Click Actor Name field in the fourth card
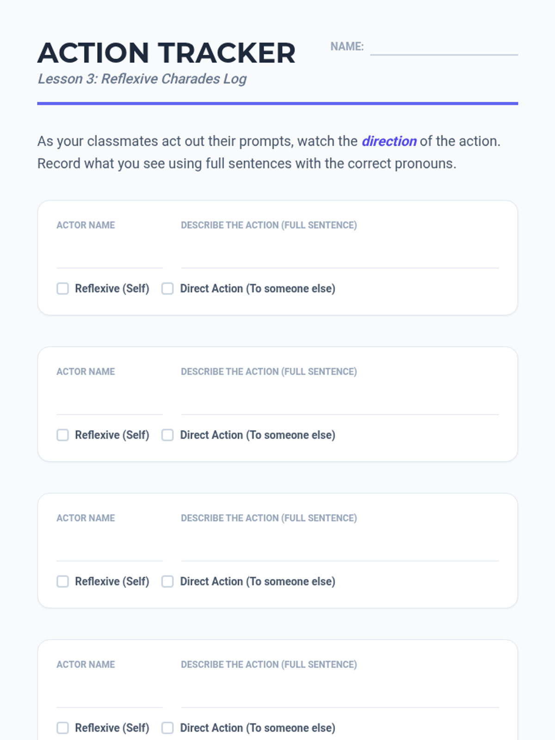Viewport: 555px width, 740px height. [x=109, y=695]
